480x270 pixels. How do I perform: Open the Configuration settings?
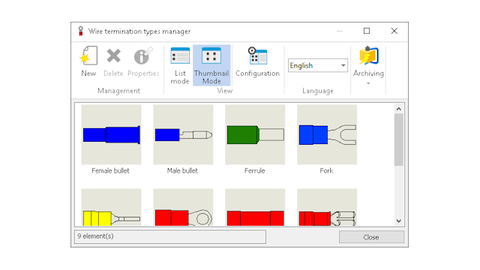(x=257, y=61)
